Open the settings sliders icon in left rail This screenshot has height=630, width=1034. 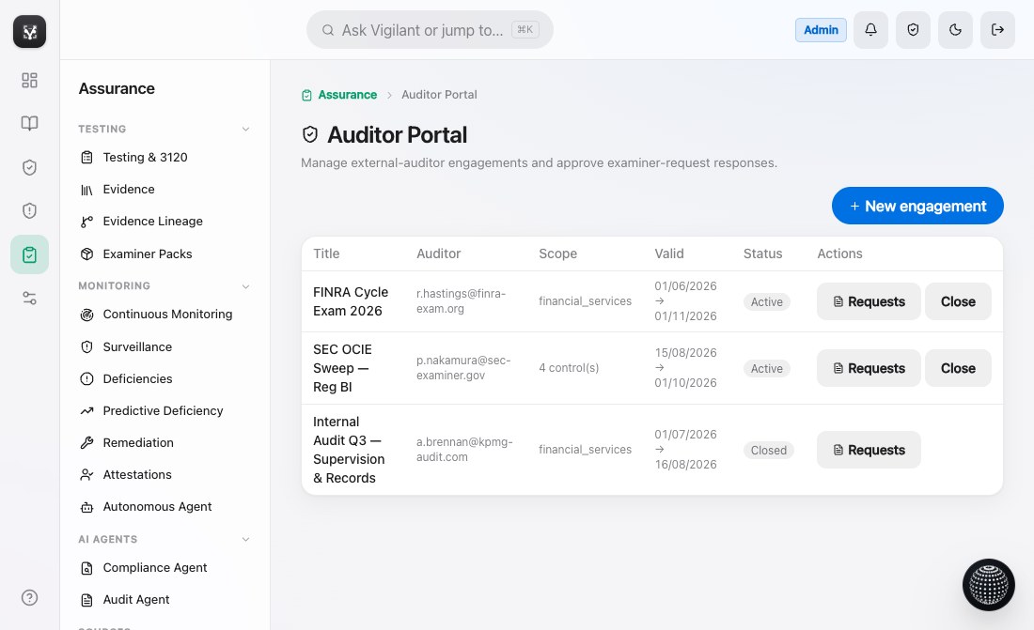(x=30, y=298)
